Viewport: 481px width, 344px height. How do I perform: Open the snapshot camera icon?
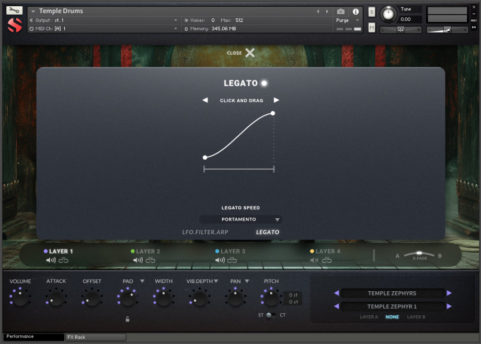(340, 11)
